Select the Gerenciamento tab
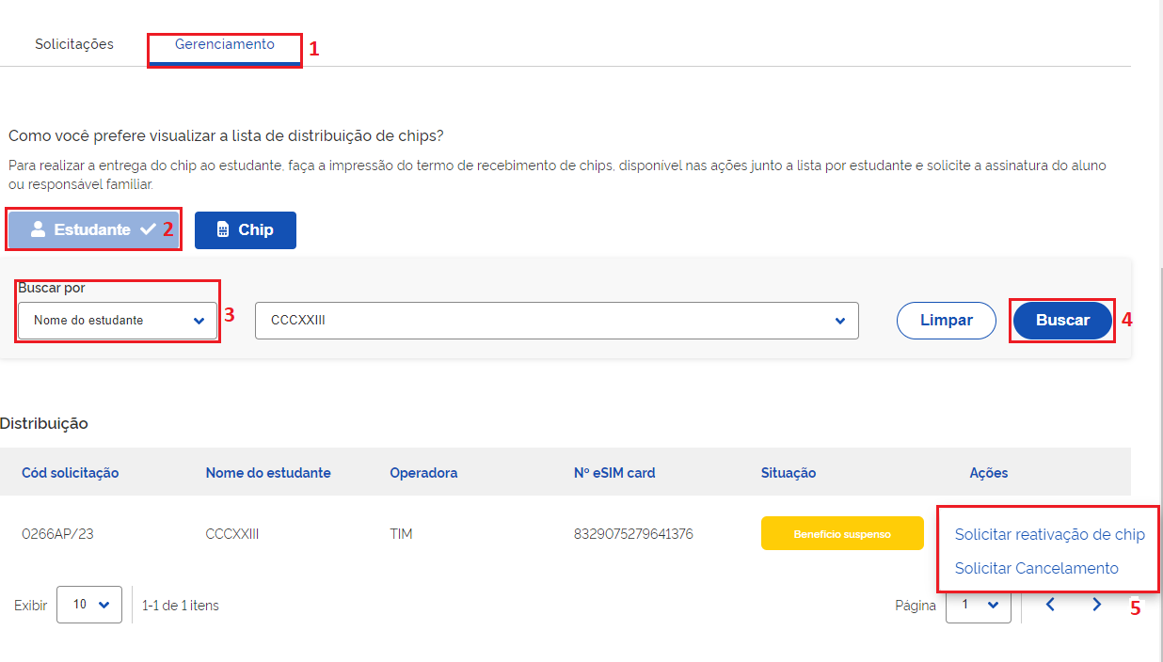The width and height of the screenshot is (1163, 662). pos(225,44)
